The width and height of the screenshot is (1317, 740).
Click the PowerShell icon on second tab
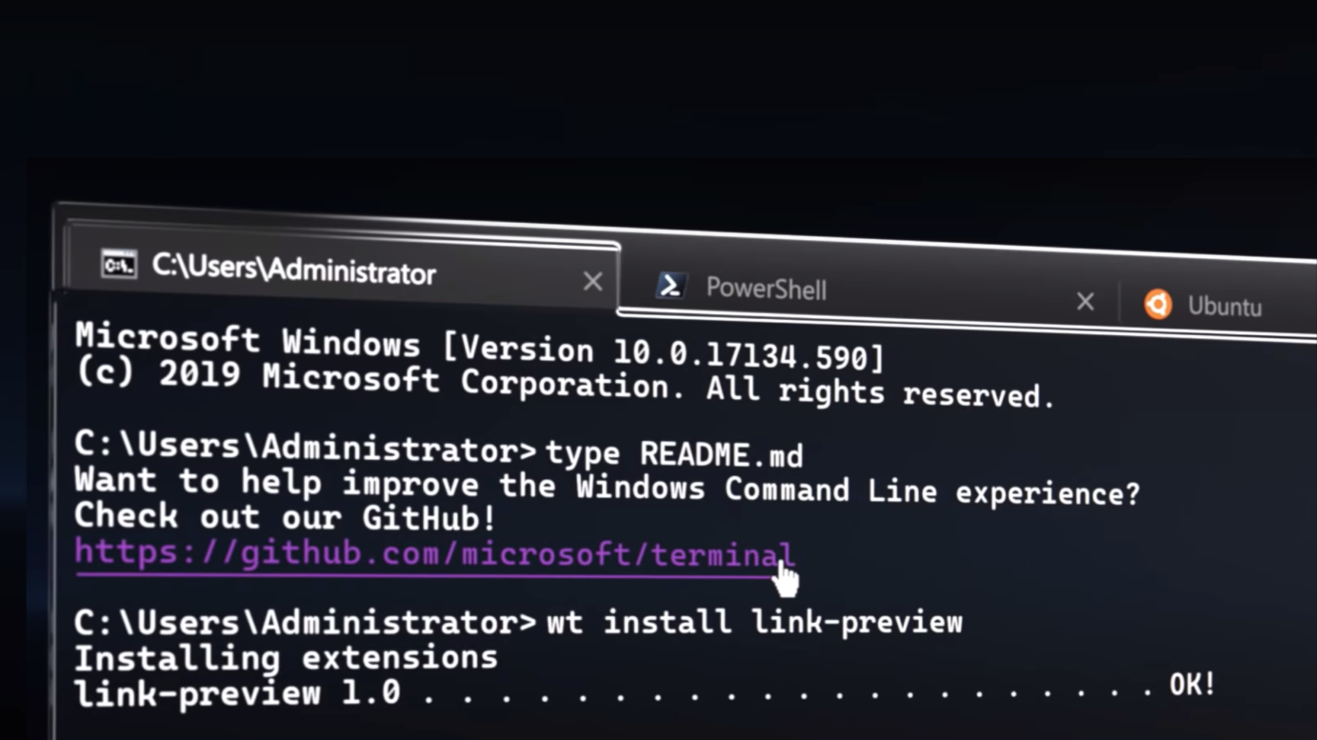671,285
